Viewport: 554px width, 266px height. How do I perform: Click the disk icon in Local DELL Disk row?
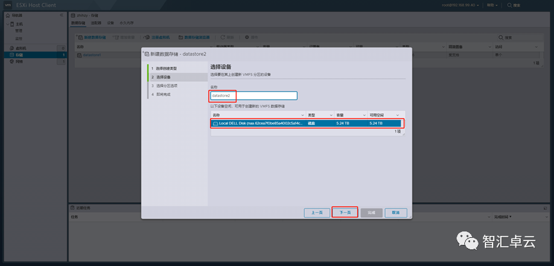click(x=215, y=123)
